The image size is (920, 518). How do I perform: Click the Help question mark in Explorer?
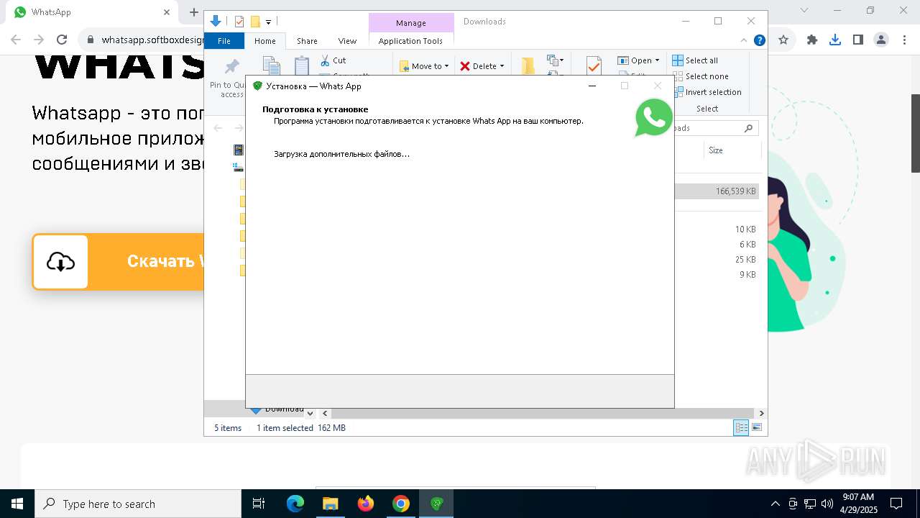click(x=759, y=40)
